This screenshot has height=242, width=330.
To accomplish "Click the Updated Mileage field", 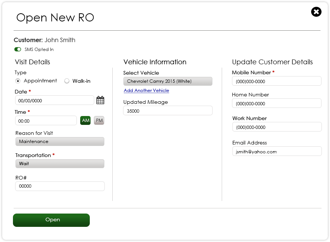I will pyautogui.click(x=168, y=110).
